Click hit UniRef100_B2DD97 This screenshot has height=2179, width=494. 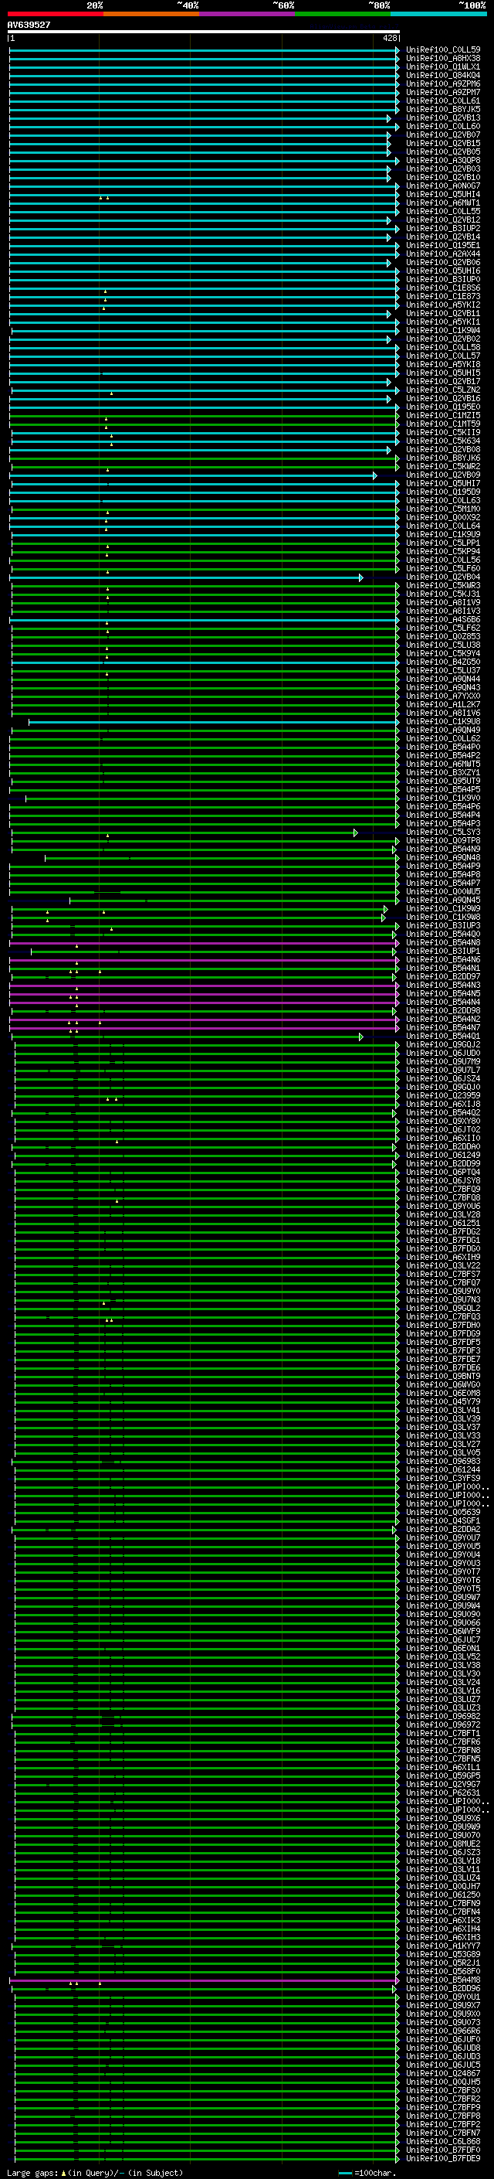pyautogui.click(x=443, y=976)
